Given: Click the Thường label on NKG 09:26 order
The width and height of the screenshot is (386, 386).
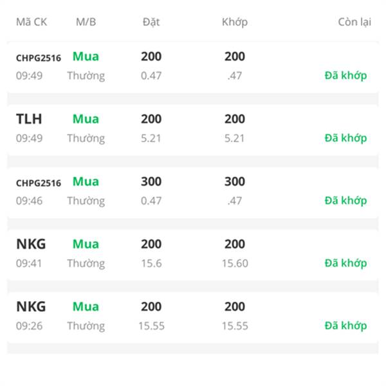Looking at the screenshot, I should 86,326.
